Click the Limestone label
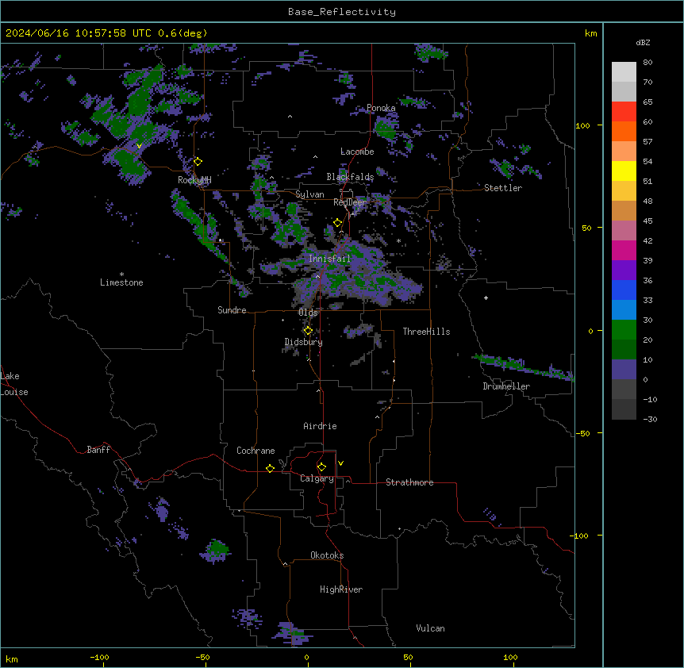 pyautogui.click(x=121, y=282)
